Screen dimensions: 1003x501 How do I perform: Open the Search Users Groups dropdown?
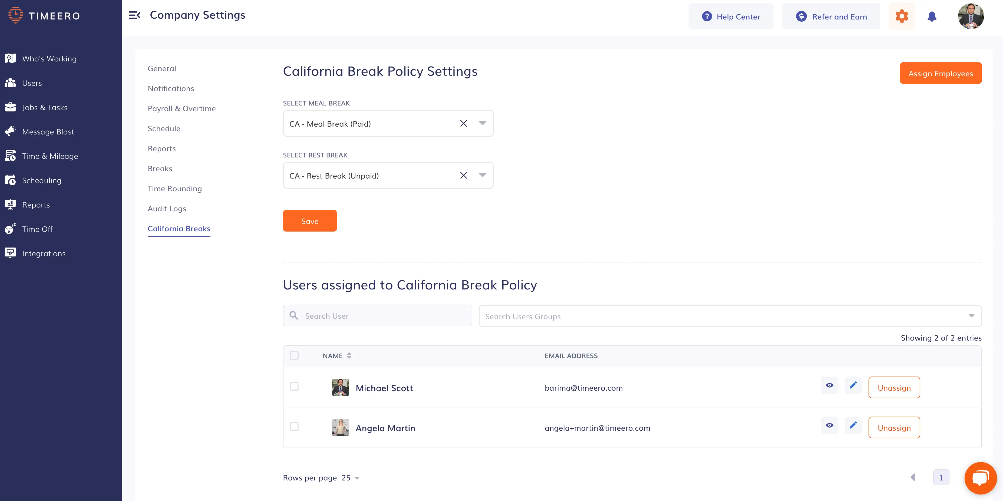pos(730,316)
